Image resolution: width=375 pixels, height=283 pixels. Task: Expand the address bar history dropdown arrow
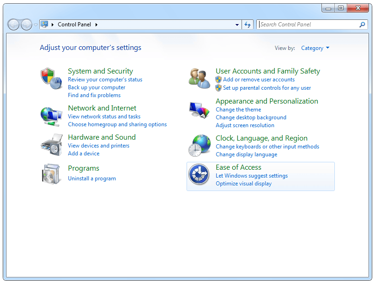pyautogui.click(x=237, y=25)
